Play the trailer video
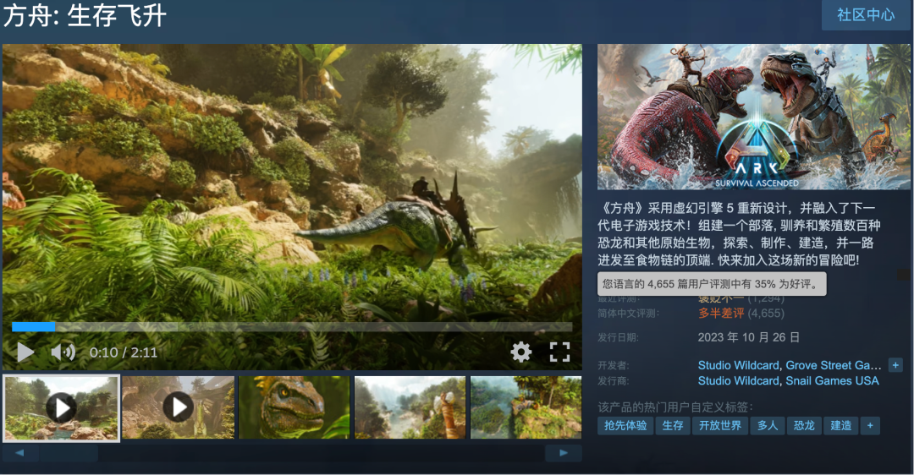 25,352
